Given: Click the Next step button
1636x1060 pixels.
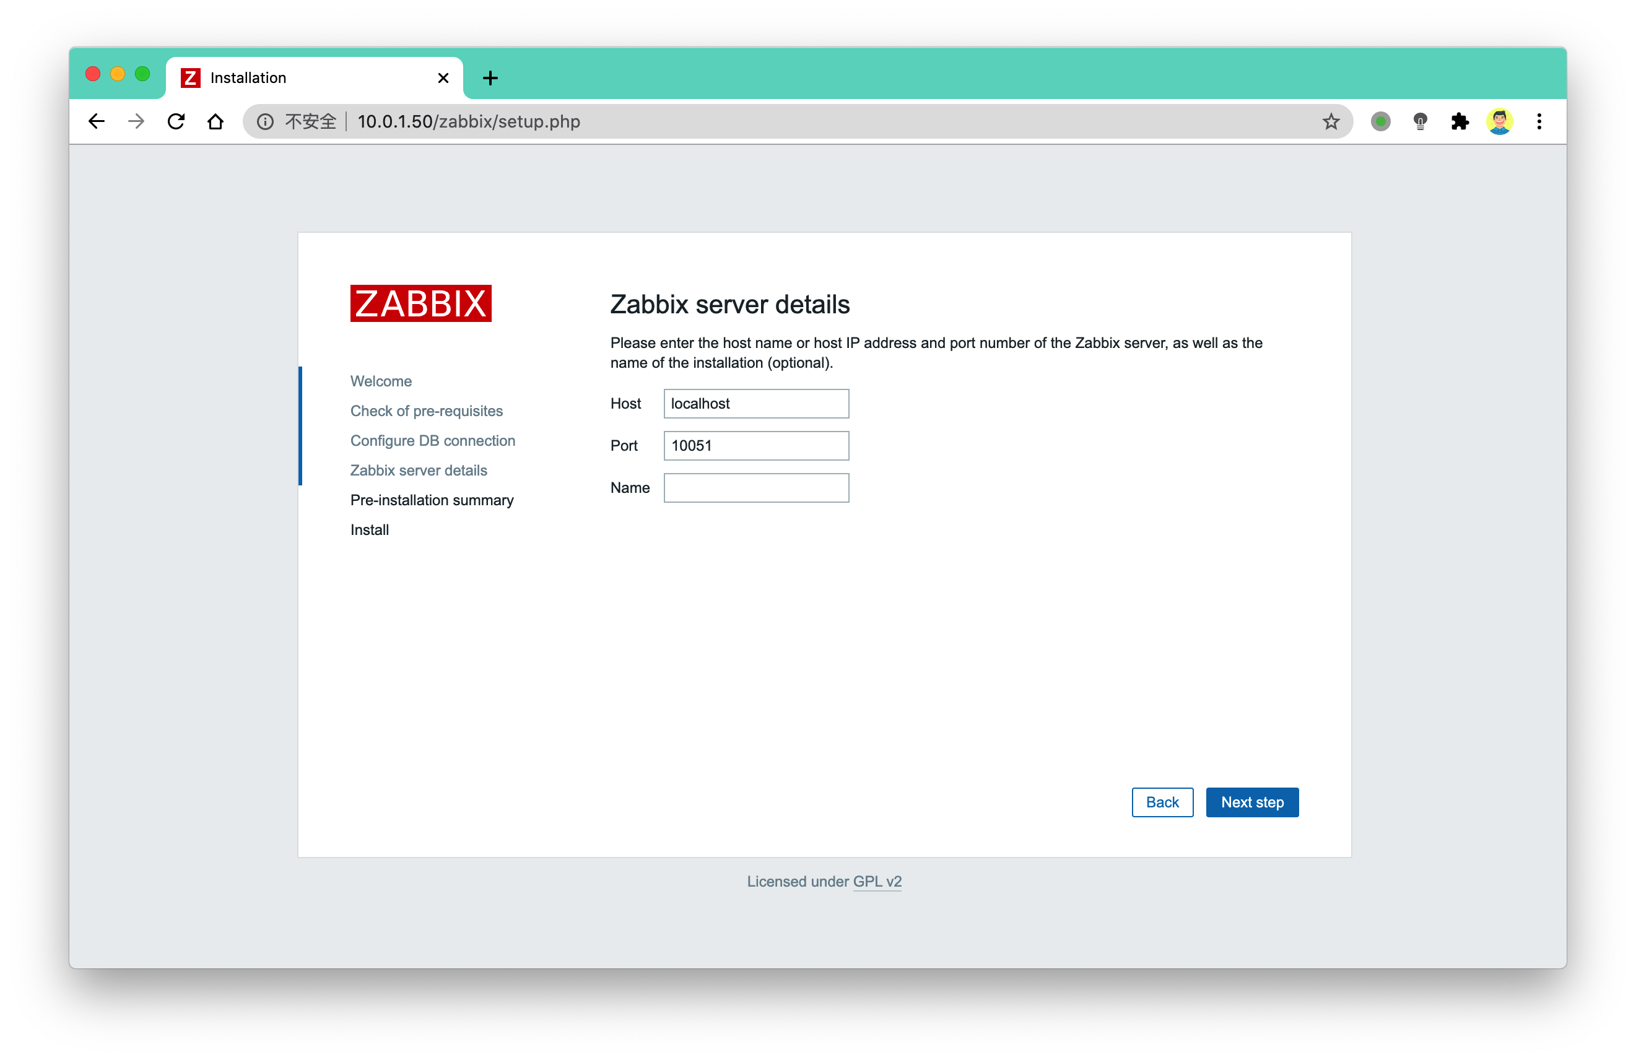Looking at the screenshot, I should (x=1253, y=802).
